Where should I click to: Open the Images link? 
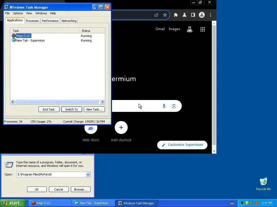click(x=174, y=29)
